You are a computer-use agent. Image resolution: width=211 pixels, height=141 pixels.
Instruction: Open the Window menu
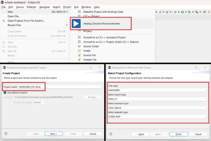(x=86, y=7)
